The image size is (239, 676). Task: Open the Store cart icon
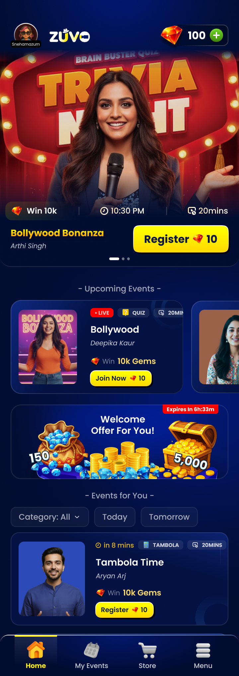147,650
